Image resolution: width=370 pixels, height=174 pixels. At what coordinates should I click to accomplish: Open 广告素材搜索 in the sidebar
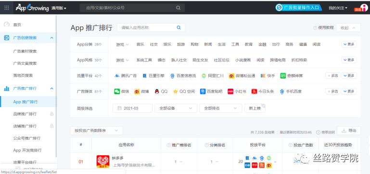[x=25, y=51]
